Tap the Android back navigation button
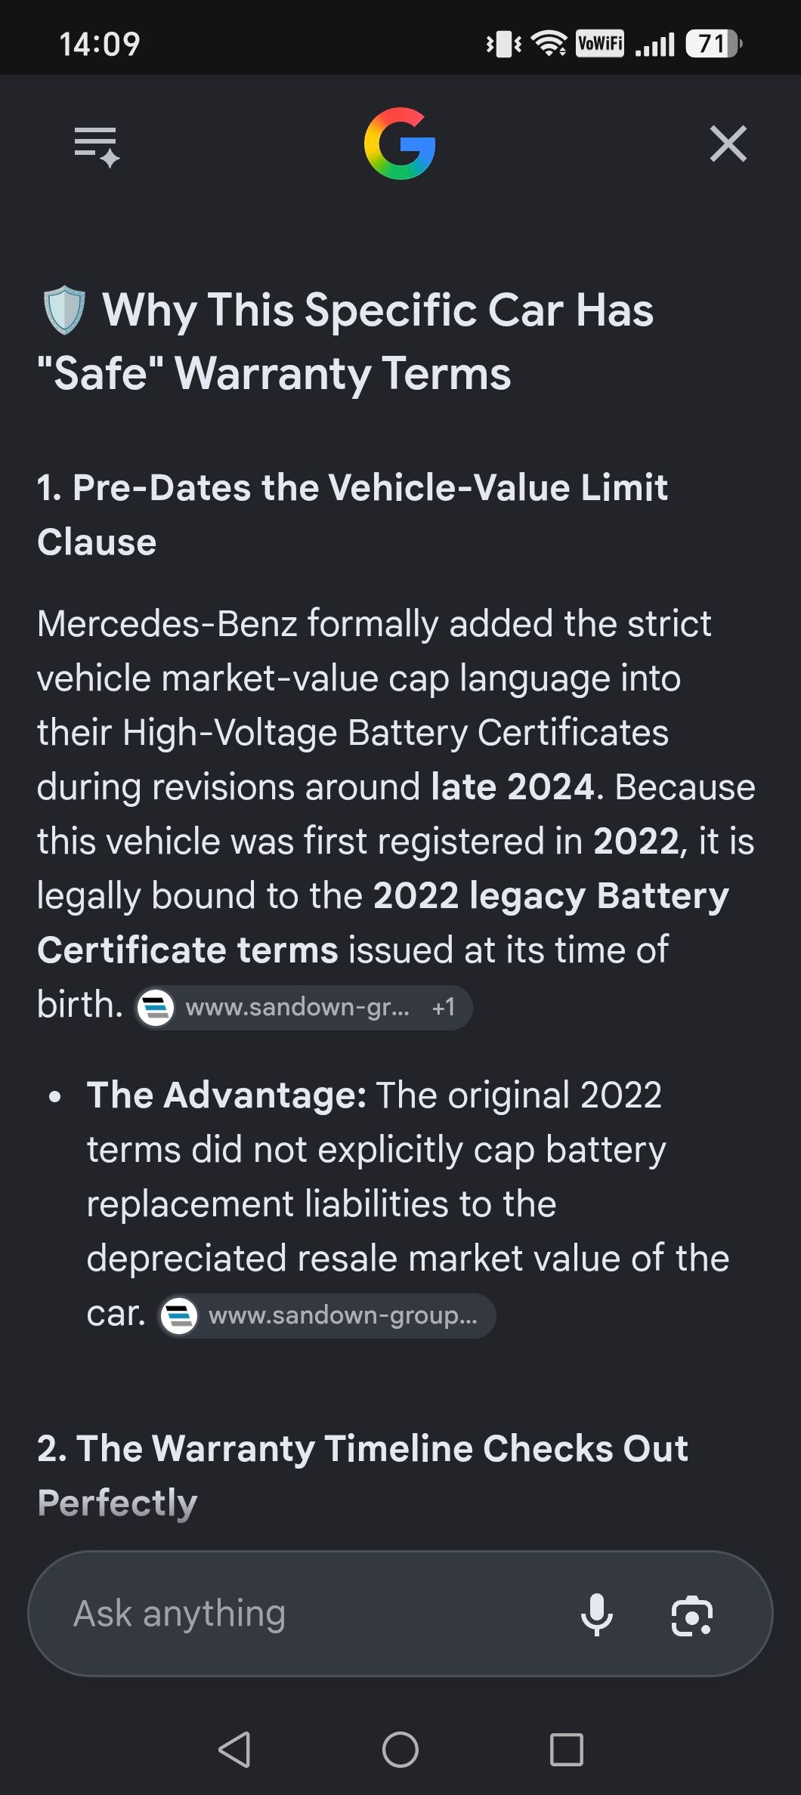The height and width of the screenshot is (1795, 801). tap(234, 1749)
